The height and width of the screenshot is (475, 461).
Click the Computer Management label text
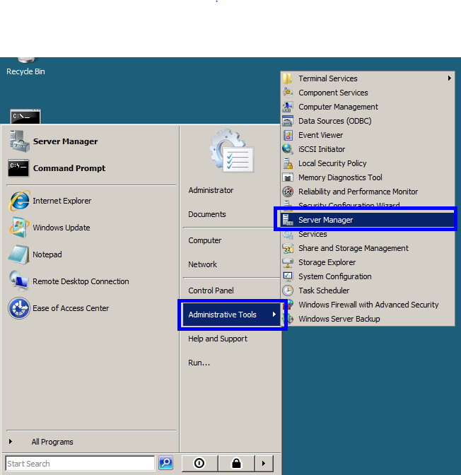click(338, 107)
